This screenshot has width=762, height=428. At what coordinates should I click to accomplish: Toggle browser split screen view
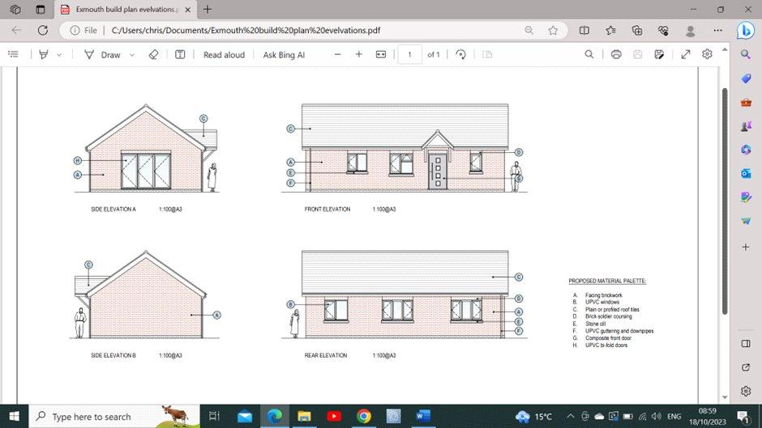[584, 30]
